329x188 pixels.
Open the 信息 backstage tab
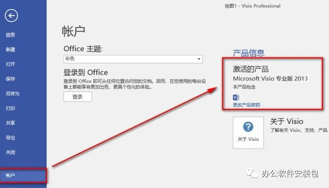pos(10,35)
